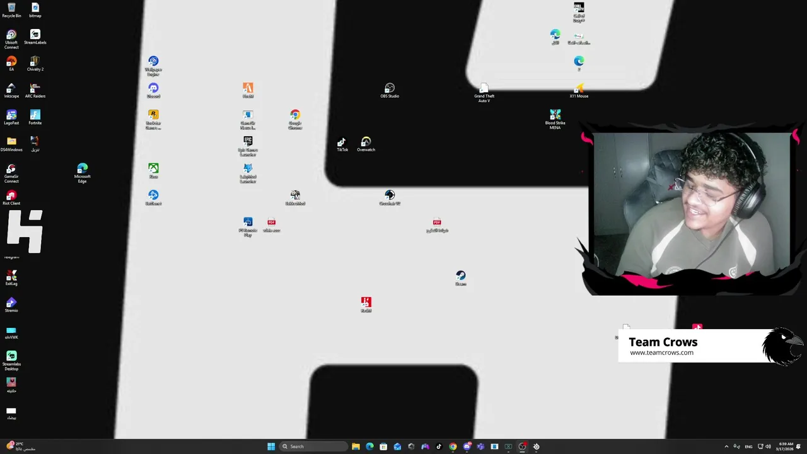The width and height of the screenshot is (807, 454).
Task: Click the taskbar Search box
Action: [x=313, y=446]
